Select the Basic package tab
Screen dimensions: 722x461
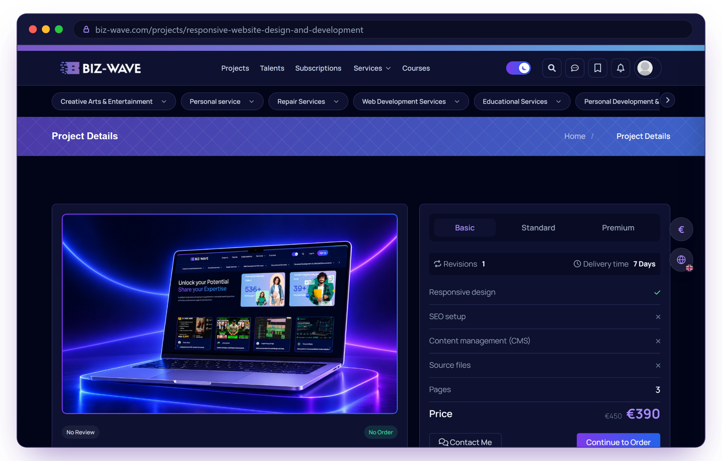[x=465, y=228]
